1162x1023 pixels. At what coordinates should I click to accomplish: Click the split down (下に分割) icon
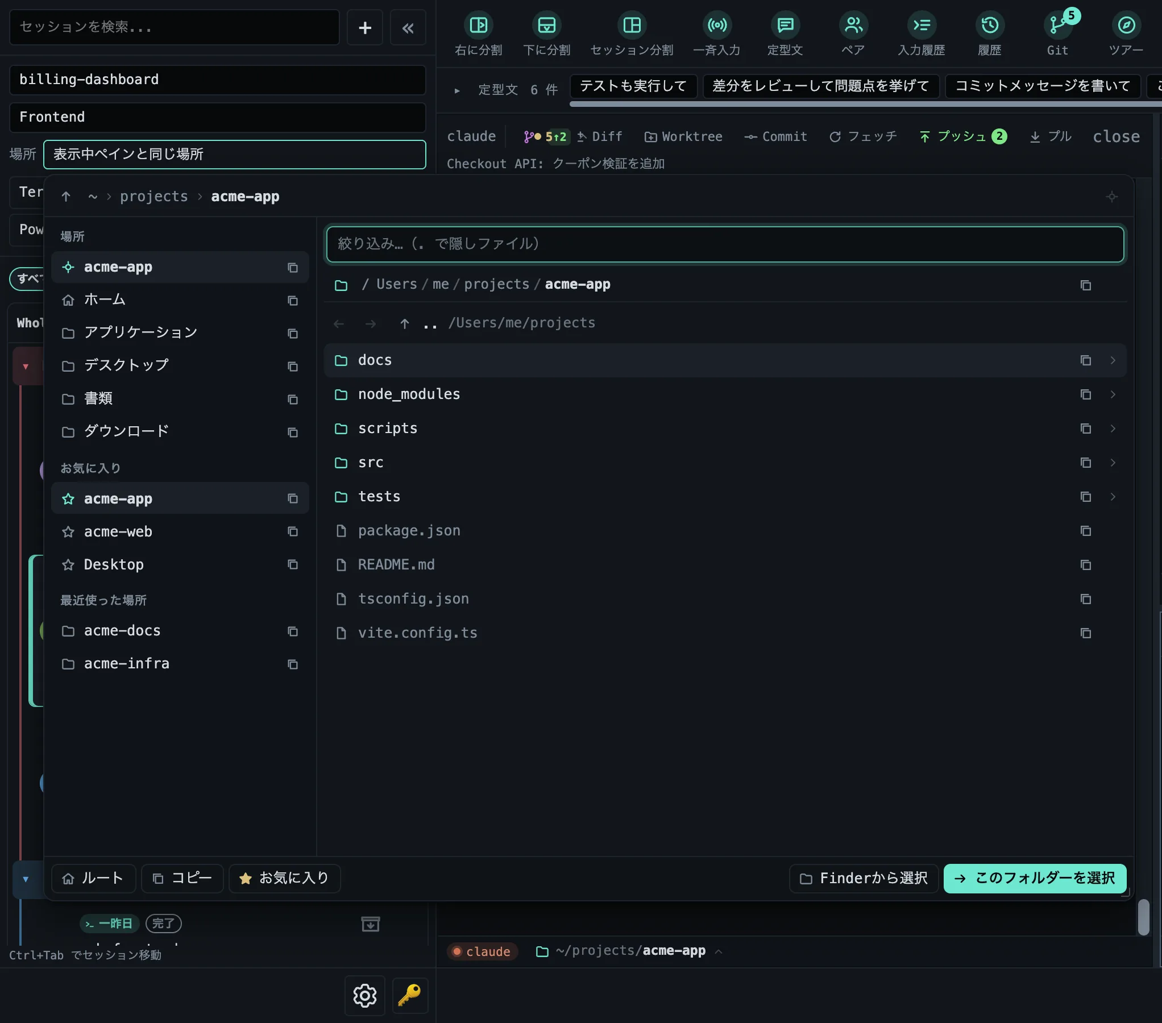click(x=546, y=26)
